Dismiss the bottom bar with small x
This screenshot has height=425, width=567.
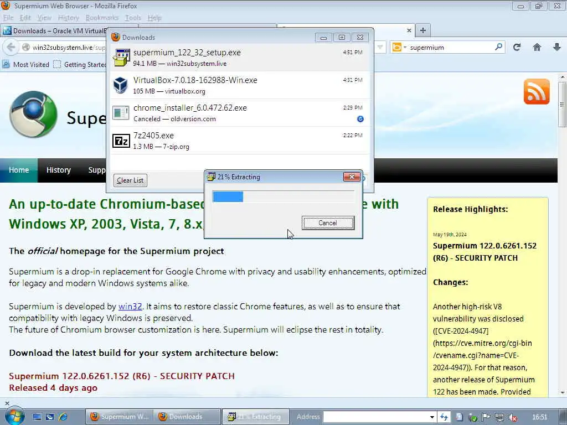7,403
